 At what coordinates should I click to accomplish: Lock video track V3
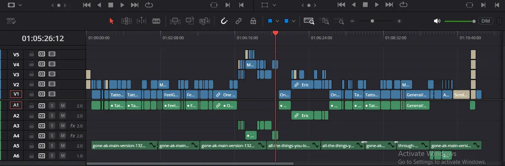click(x=32, y=74)
